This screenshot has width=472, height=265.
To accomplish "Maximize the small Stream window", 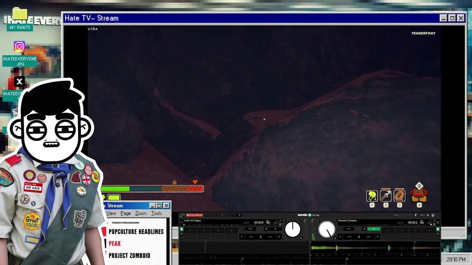I will click(159, 205).
